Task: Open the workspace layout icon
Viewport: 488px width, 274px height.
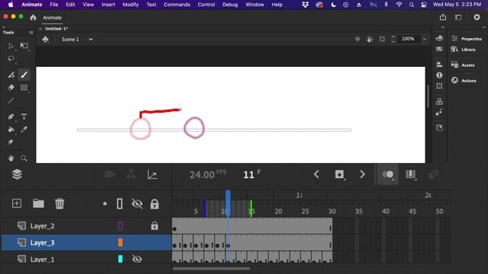Action: (458, 18)
